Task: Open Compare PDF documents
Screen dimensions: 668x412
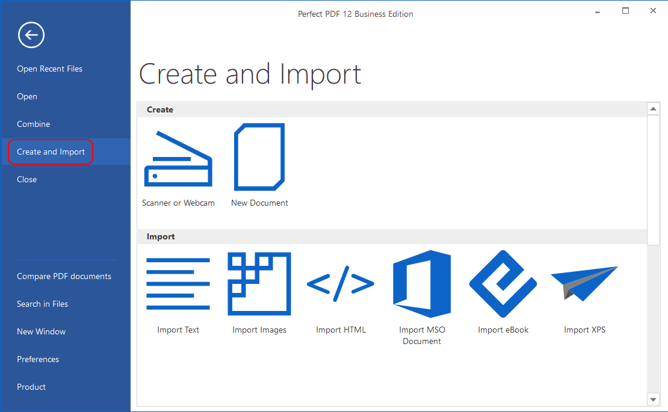Action: tap(64, 276)
